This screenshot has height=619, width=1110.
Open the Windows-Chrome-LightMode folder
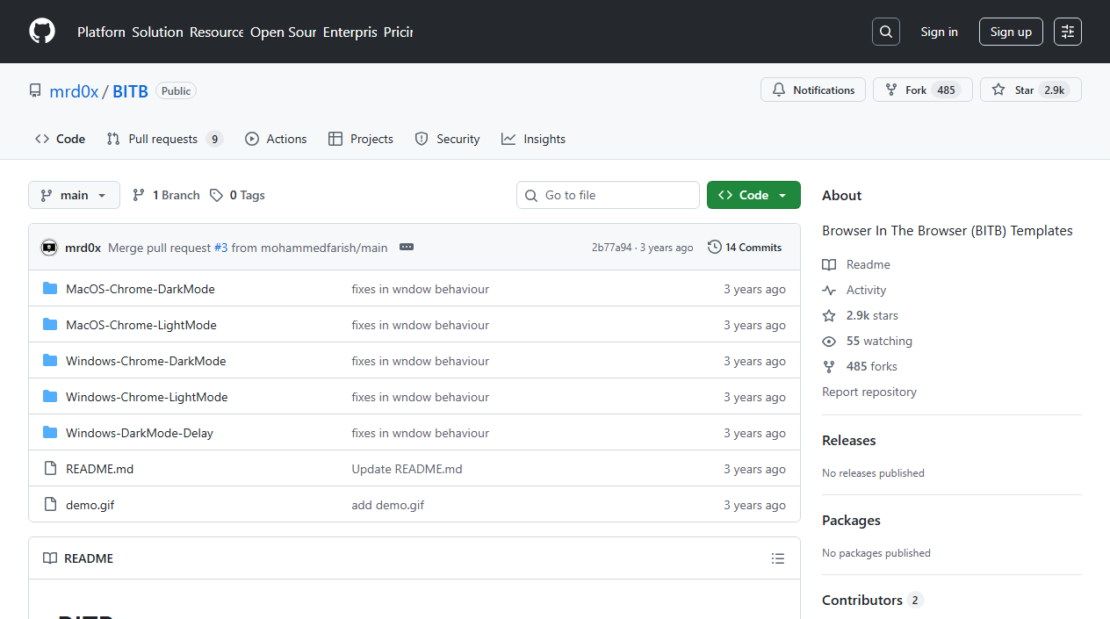pos(147,397)
